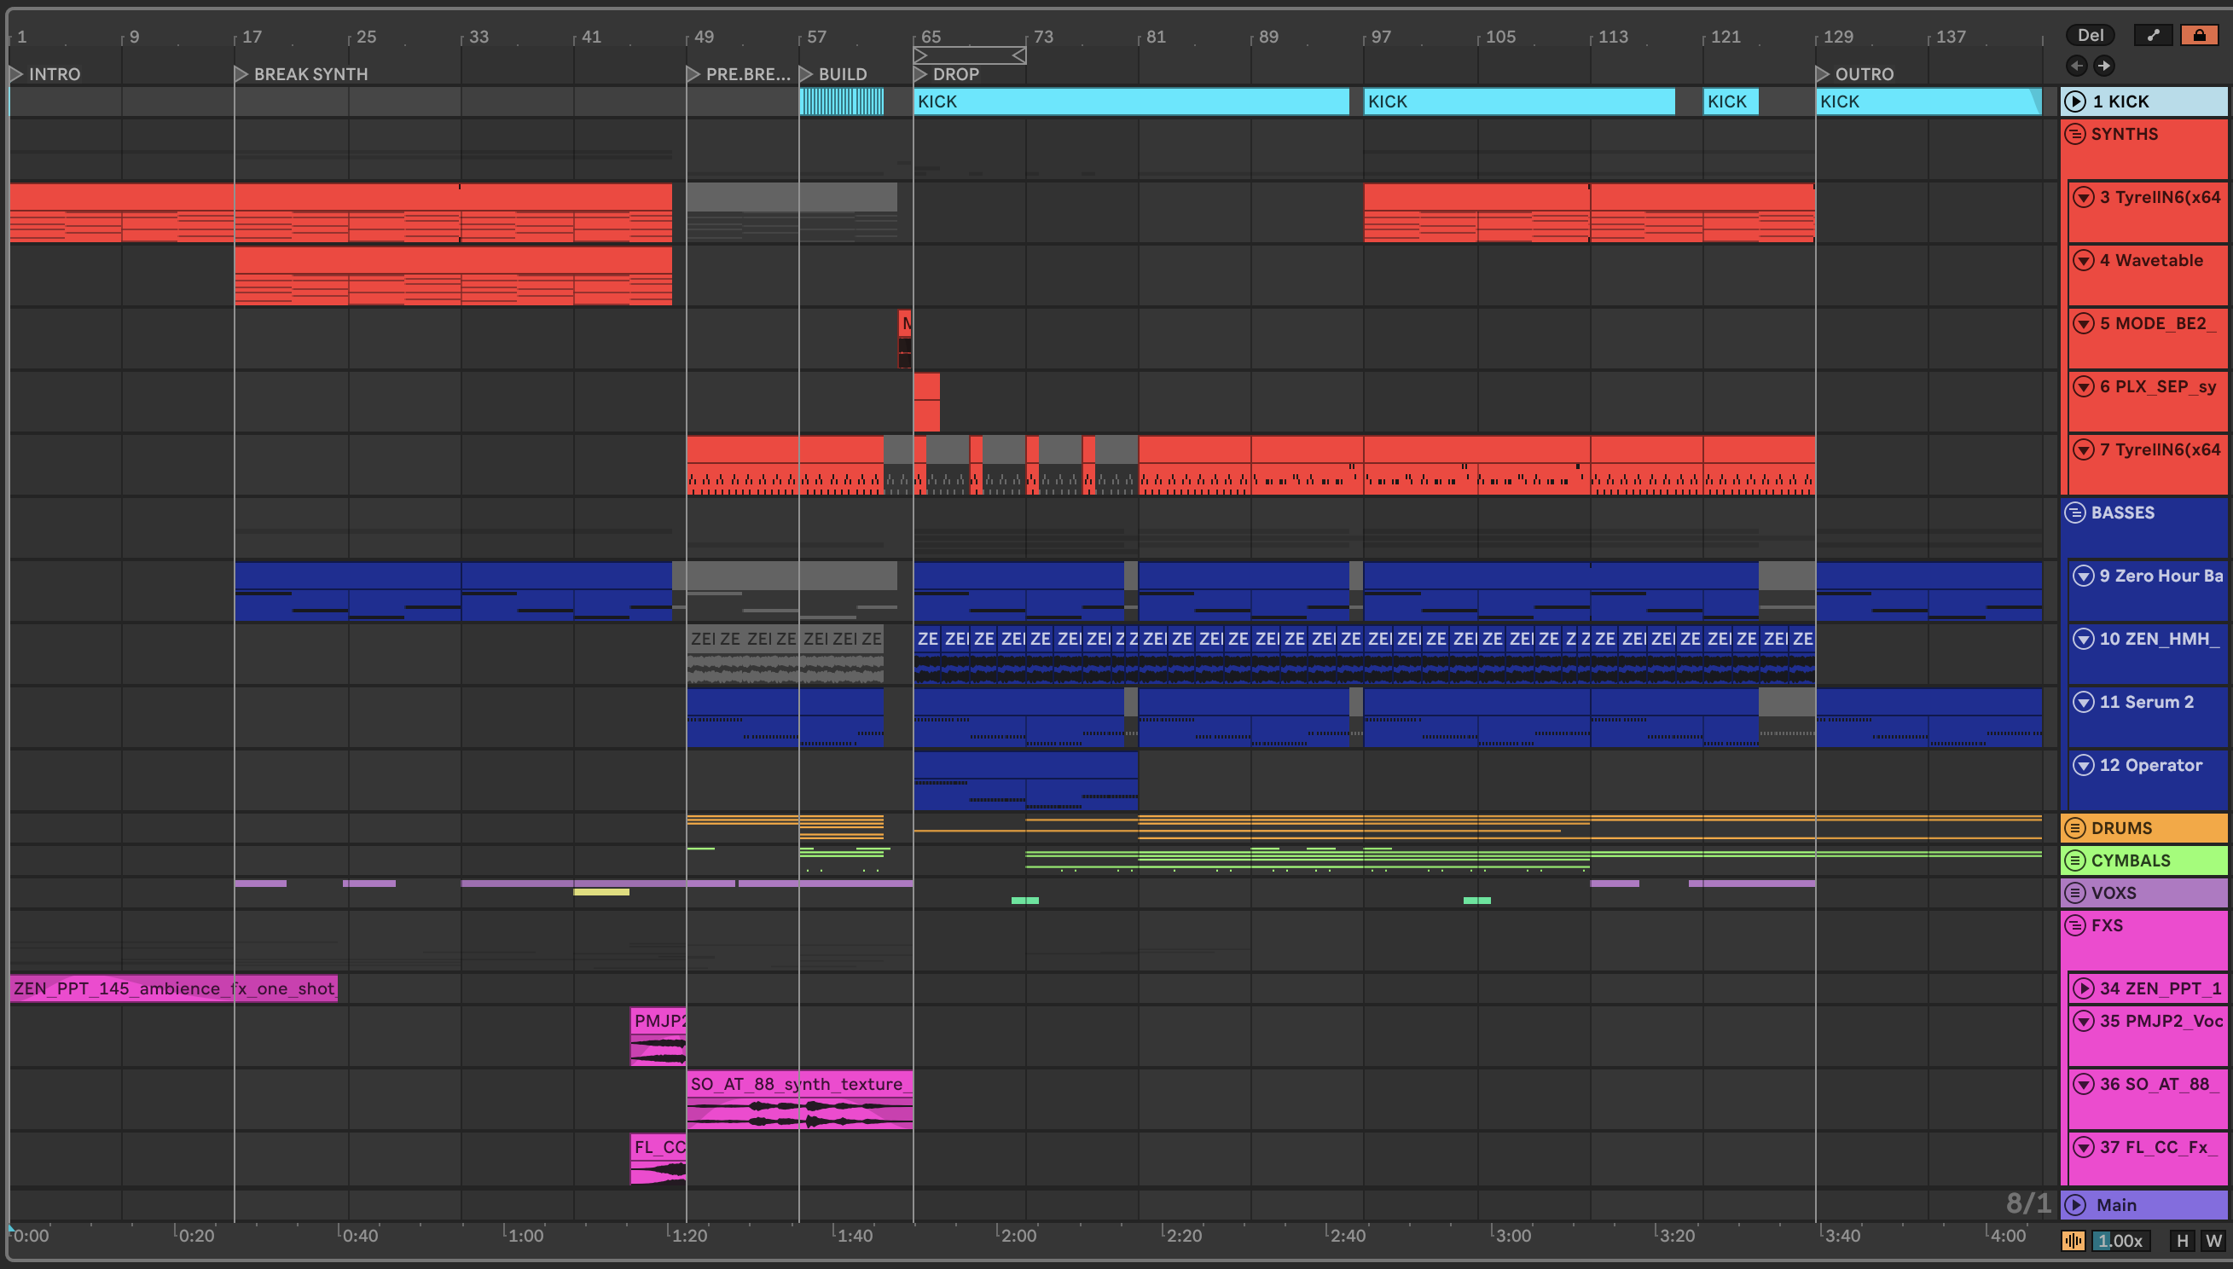This screenshot has height=1269, width=2233.
Task: Toggle the orange lock envelopes button
Action: 2199,35
